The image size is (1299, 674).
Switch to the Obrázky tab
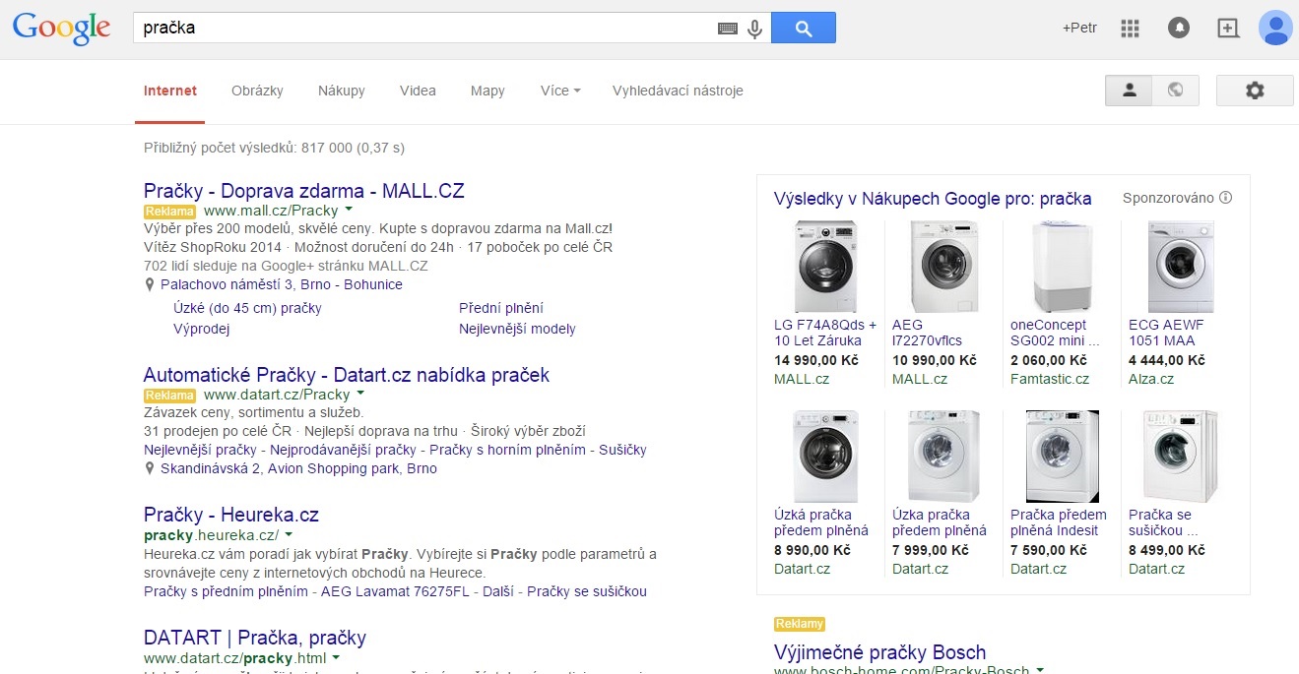[x=257, y=91]
